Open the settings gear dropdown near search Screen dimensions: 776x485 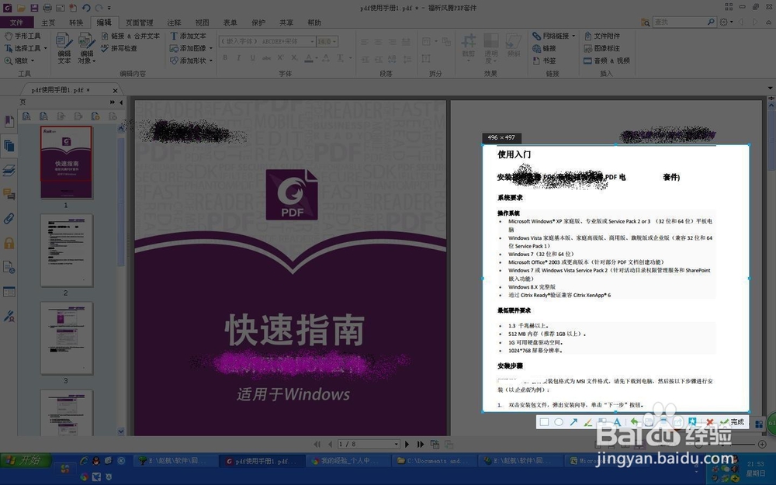[726, 23]
